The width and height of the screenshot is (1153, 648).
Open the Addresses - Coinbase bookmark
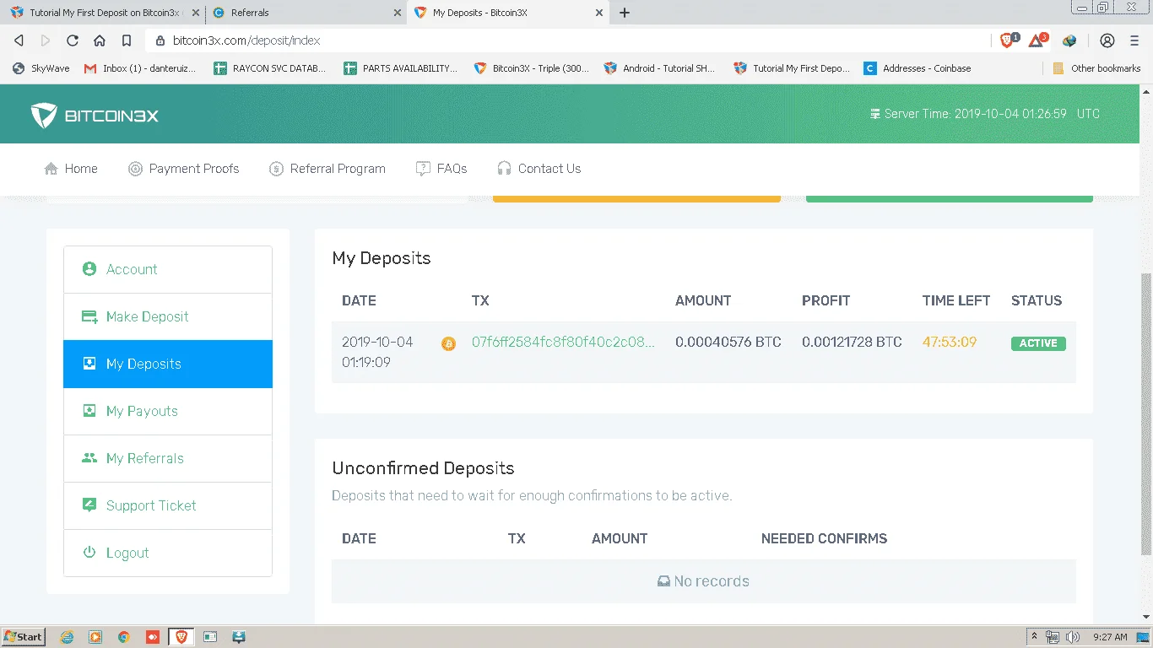point(918,68)
